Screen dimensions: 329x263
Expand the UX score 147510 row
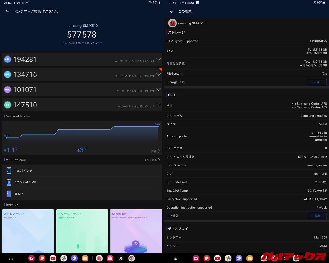click(x=159, y=105)
